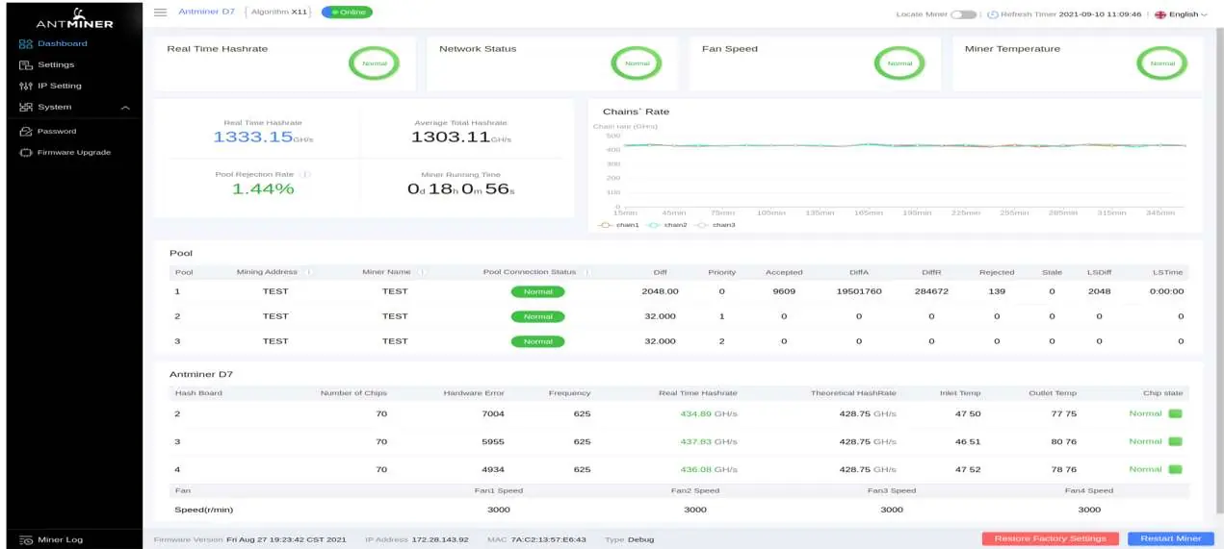
Task: Click the Settings icon in the sidebar
Action: [26, 64]
